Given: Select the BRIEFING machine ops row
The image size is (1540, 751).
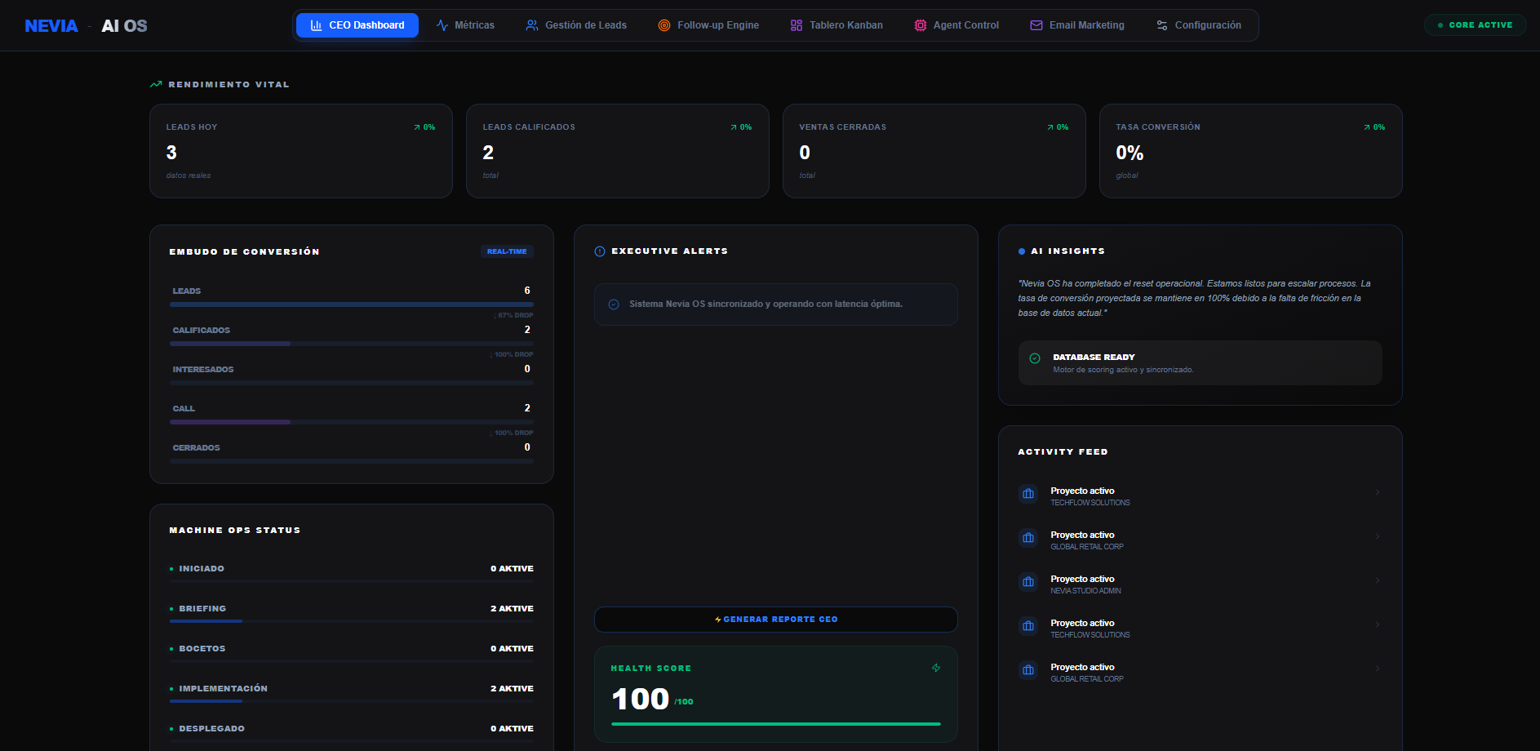Looking at the screenshot, I should [352, 611].
